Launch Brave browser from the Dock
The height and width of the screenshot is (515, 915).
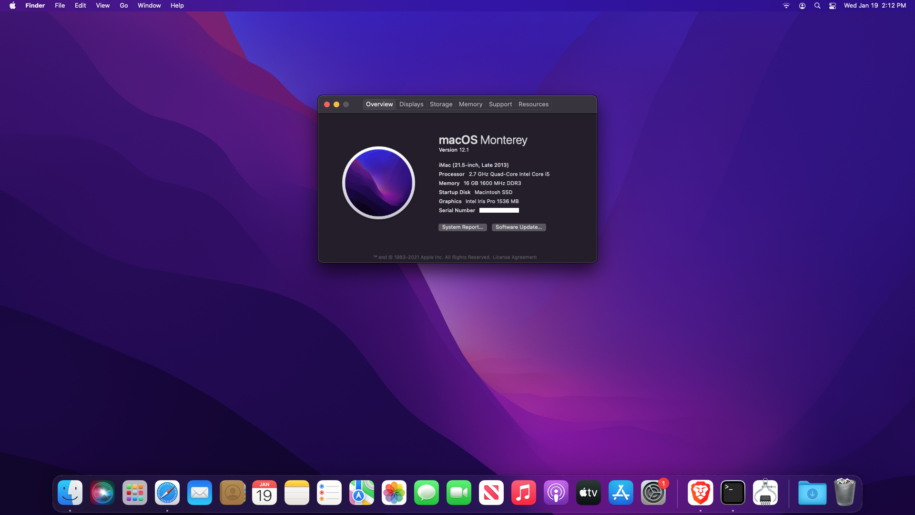701,493
